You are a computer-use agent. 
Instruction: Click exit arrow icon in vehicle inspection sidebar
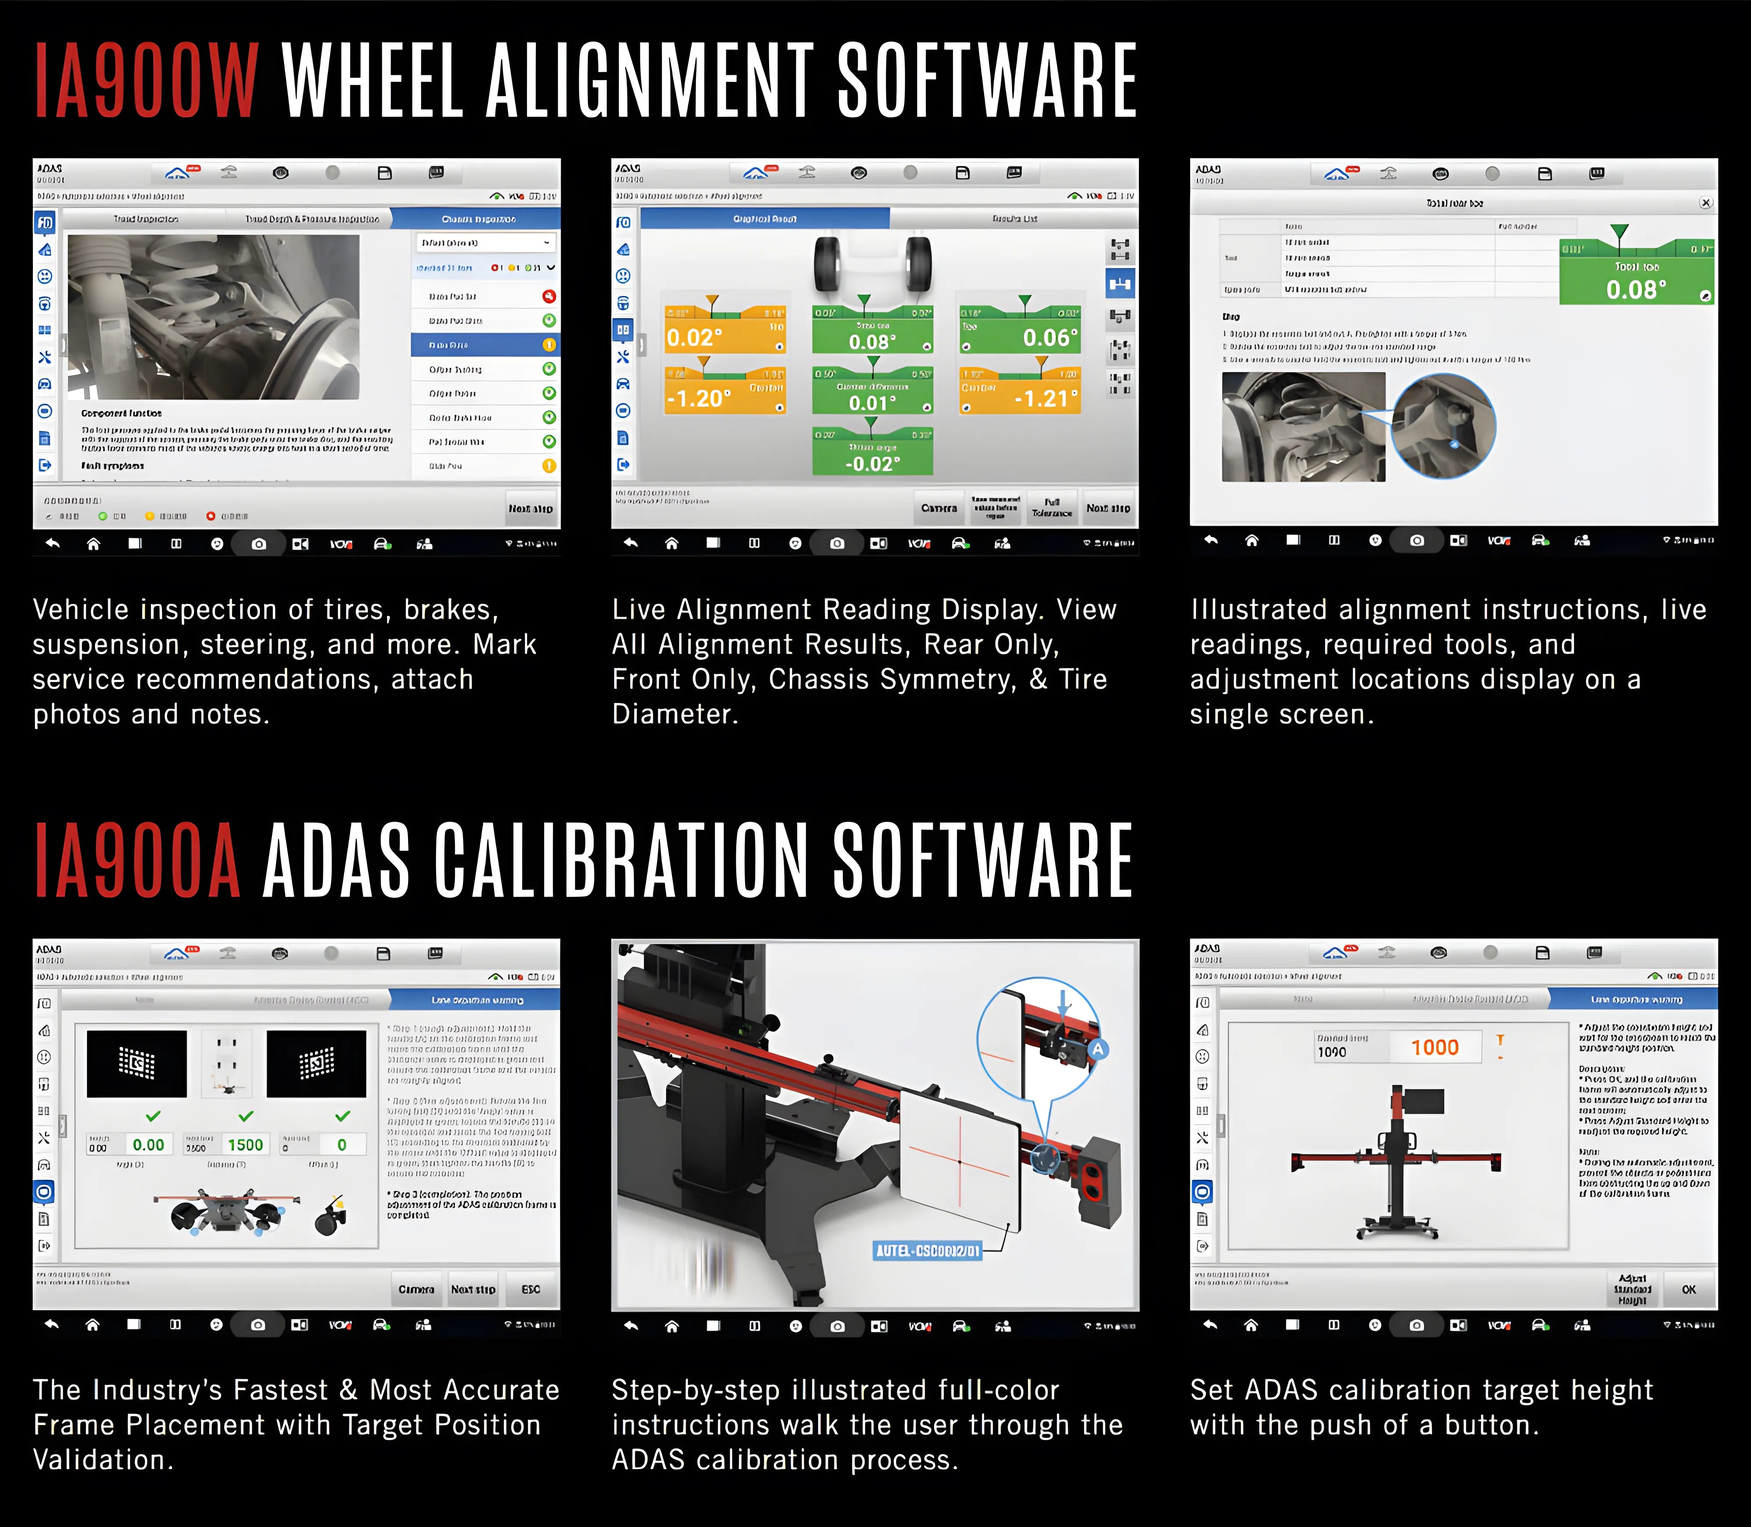tap(45, 465)
